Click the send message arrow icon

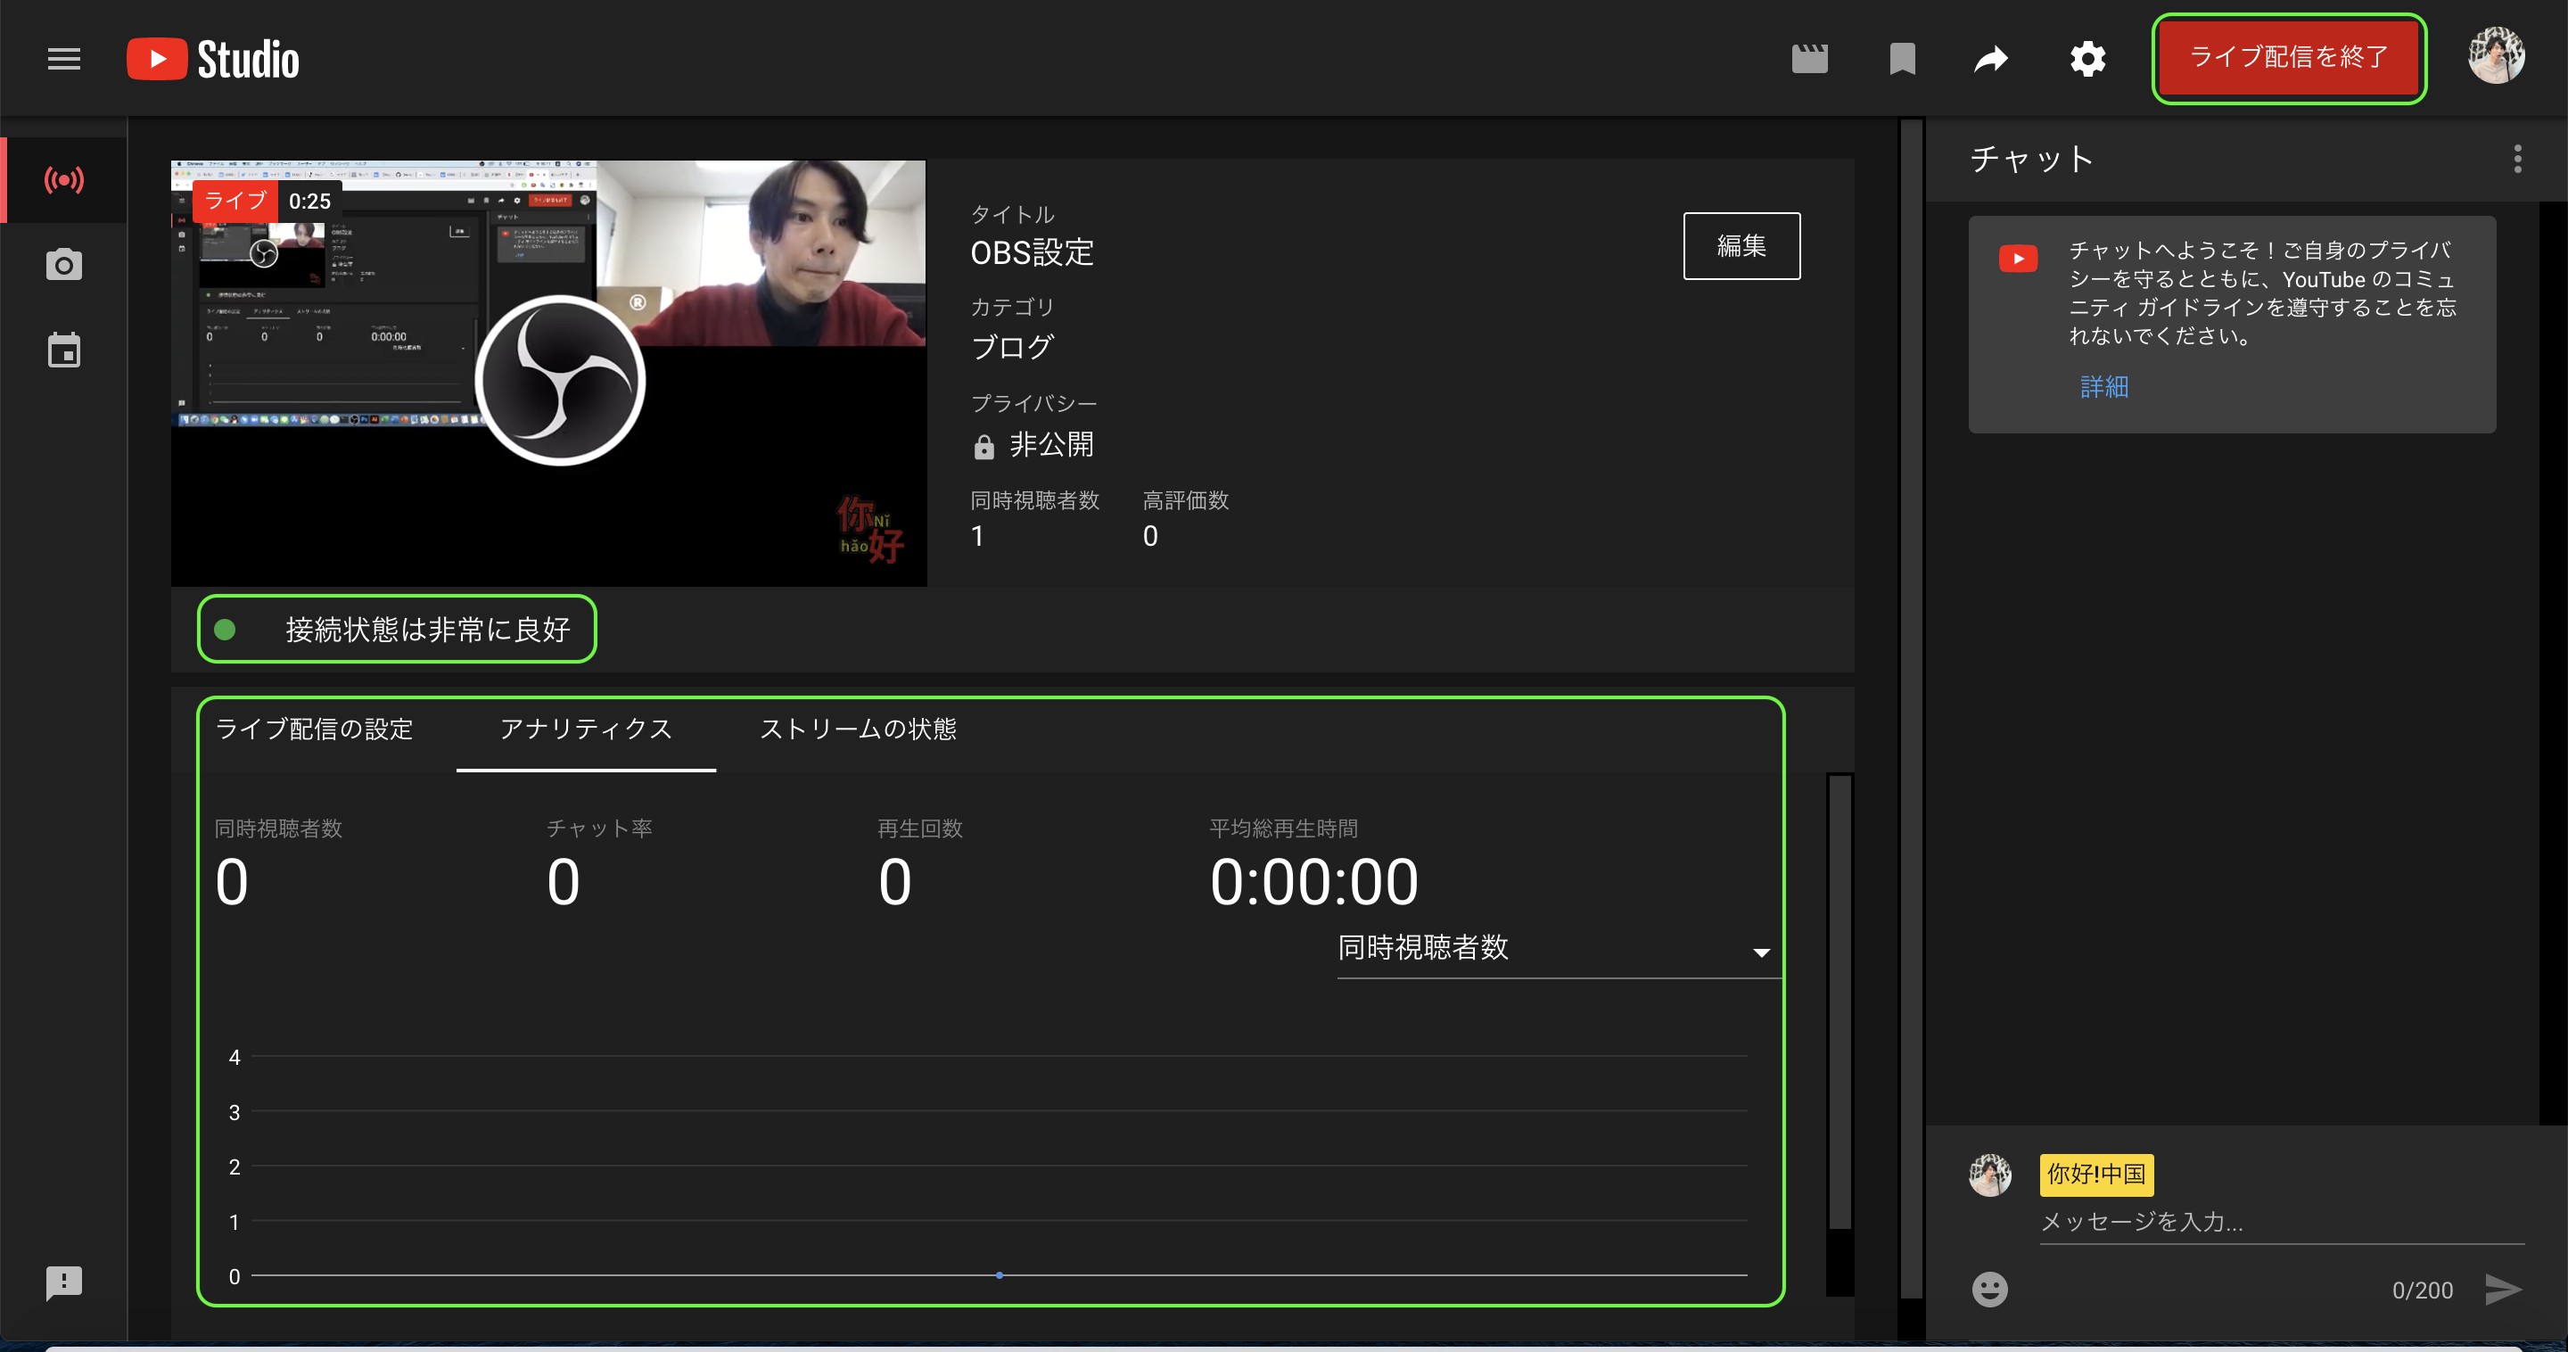click(2502, 1290)
